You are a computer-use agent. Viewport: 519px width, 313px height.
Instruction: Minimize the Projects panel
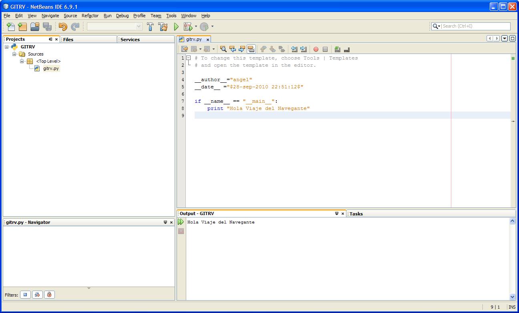pyautogui.click(x=50, y=39)
